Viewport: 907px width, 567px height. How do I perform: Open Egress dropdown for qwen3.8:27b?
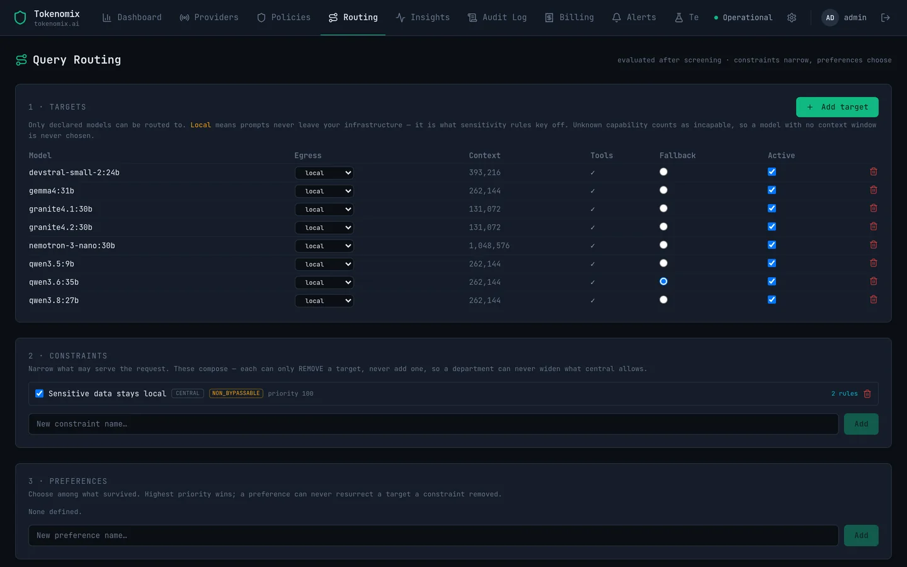[x=324, y=301]
